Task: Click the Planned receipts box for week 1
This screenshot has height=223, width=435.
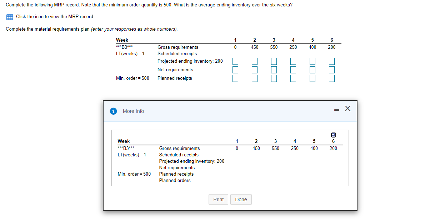Action: 235,78
